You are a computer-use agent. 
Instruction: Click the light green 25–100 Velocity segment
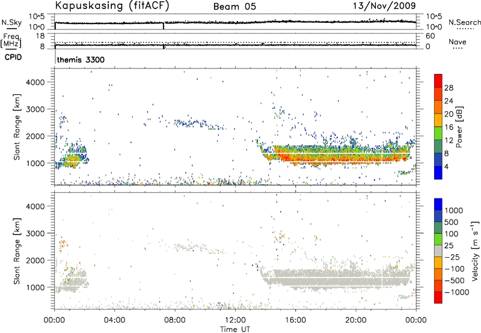[438, 239]
